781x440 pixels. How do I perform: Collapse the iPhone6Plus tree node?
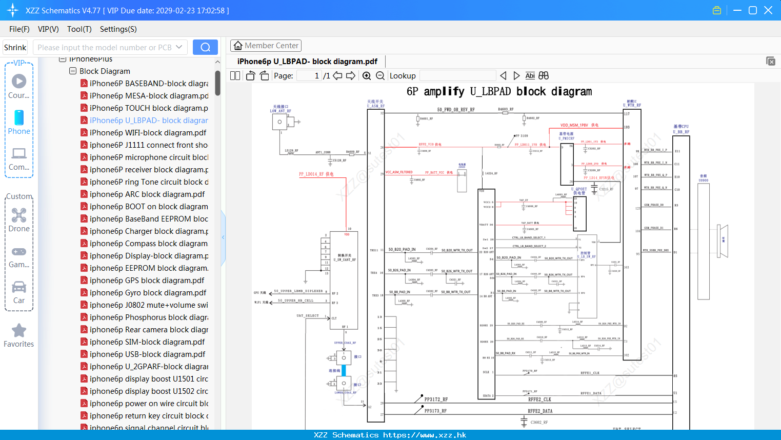pyautogui.click(x=63, y=59)
